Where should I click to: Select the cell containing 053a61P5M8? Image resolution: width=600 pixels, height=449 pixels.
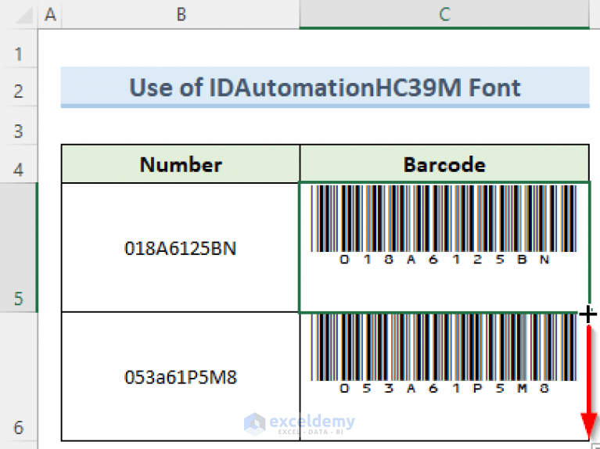point(181,377)
